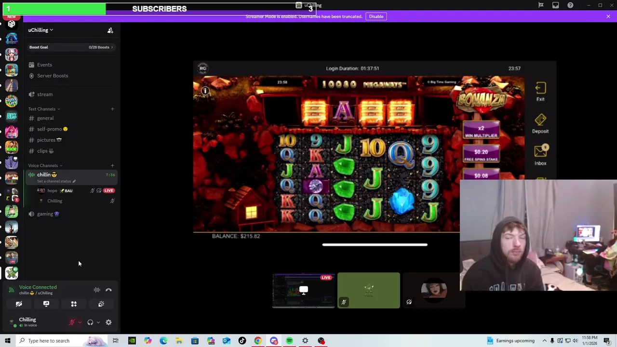Screen dimensions: 617x347
Task: Open the activities launcher button
Action: (x=74, y=304)
